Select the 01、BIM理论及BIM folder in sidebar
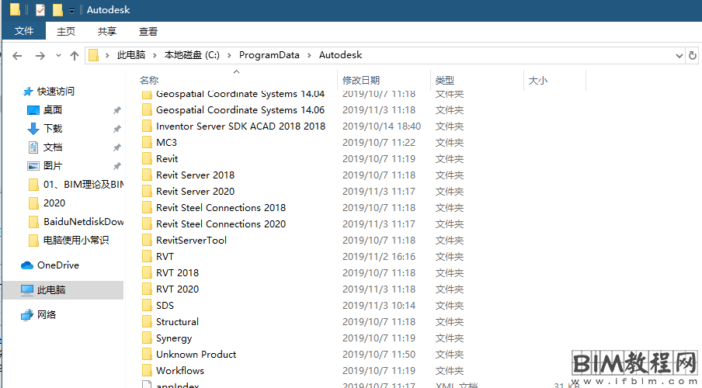This screenshot has height=388, width=702. click(x=83, y=185)
